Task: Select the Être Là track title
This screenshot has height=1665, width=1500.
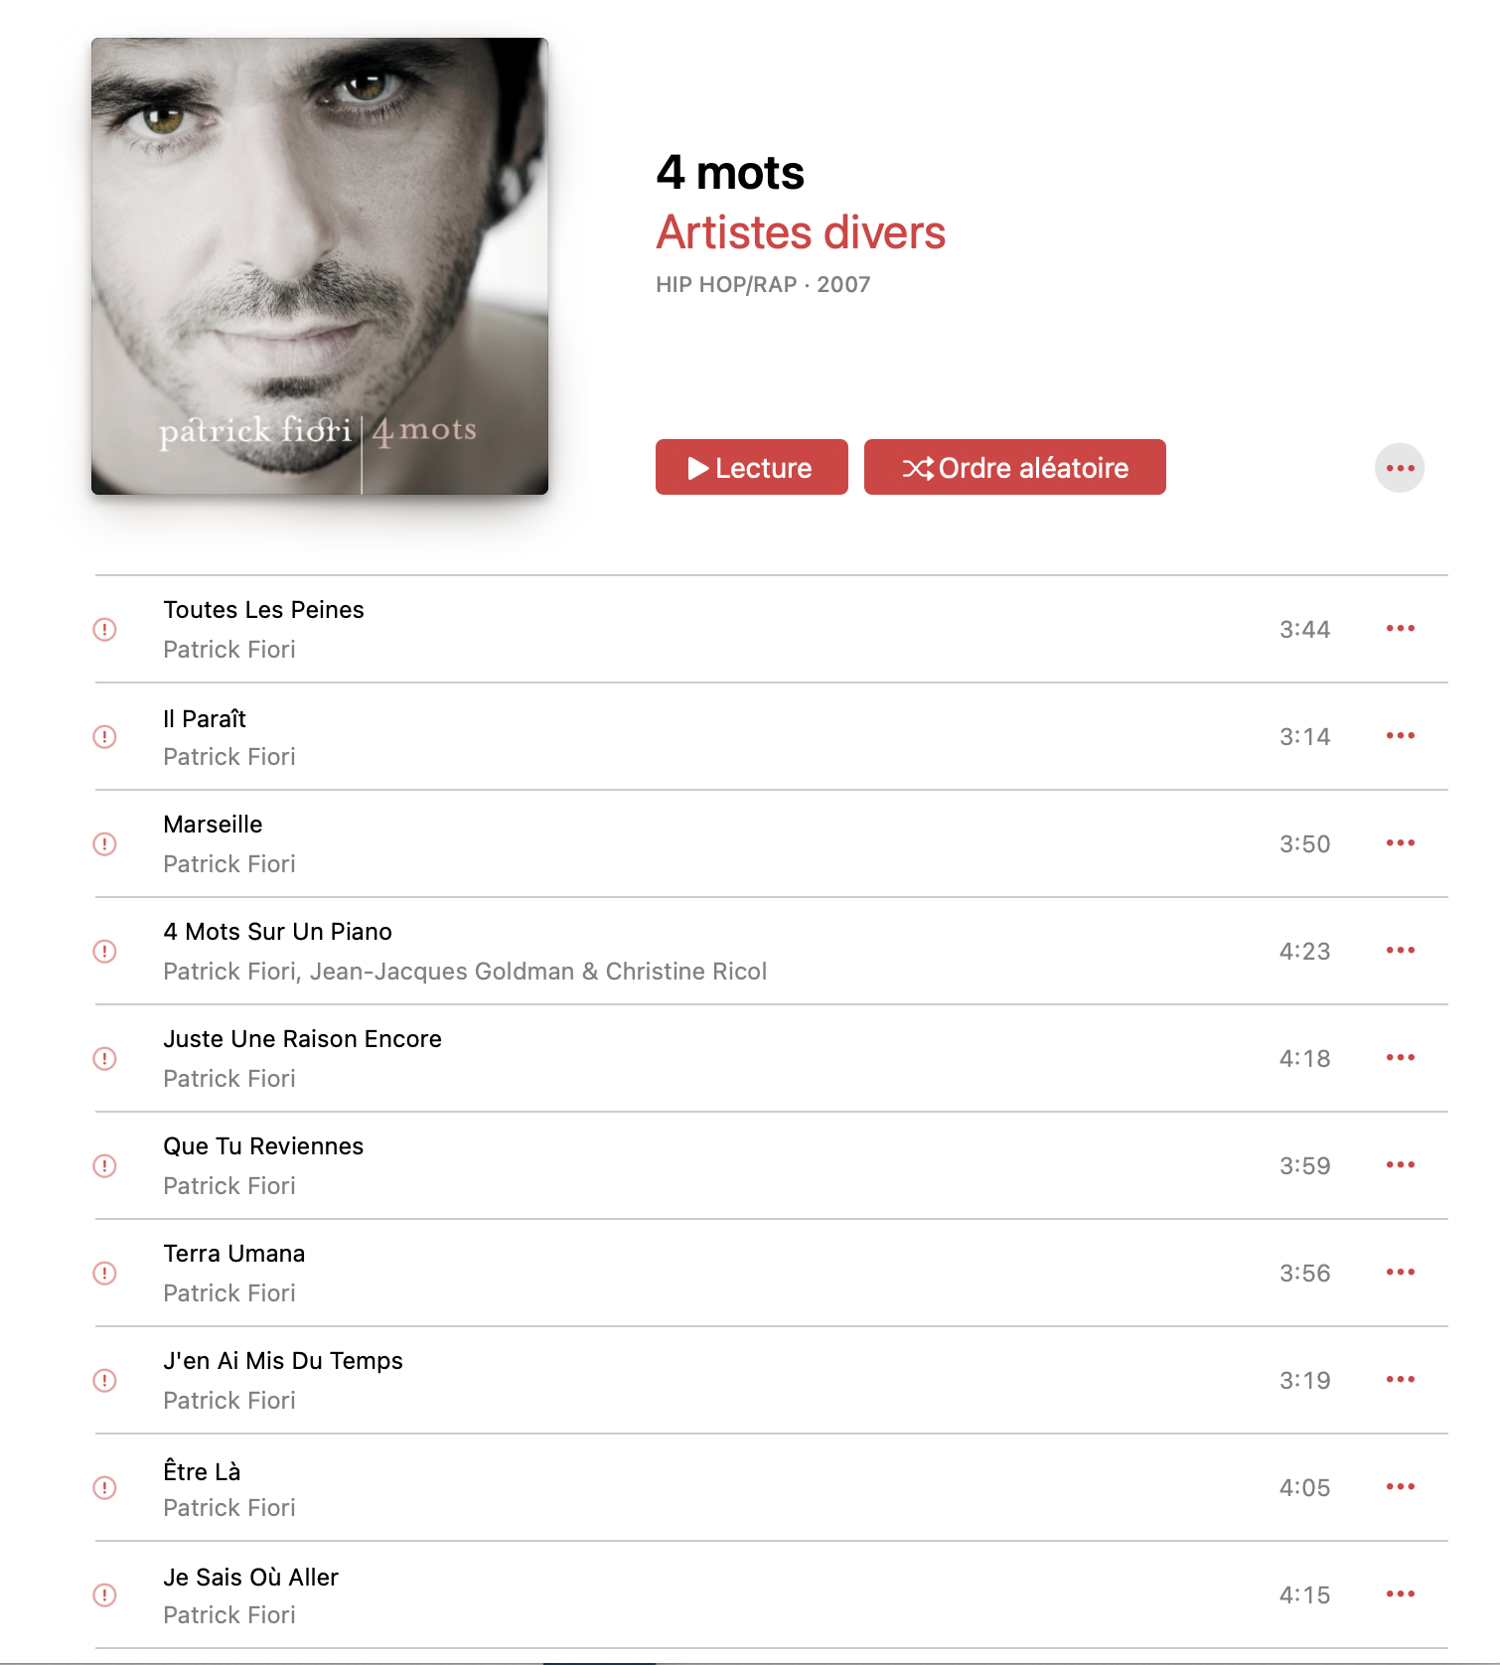Action: (x=202, y=1470)
